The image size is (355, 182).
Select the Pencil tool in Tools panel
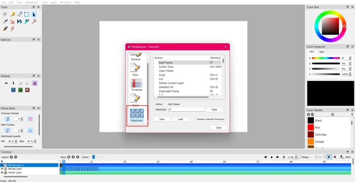click(x=12, y=15)
